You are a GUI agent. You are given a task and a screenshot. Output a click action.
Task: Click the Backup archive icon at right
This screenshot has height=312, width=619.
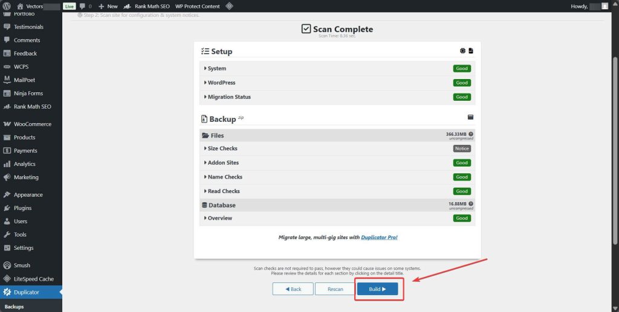[470, 117]
